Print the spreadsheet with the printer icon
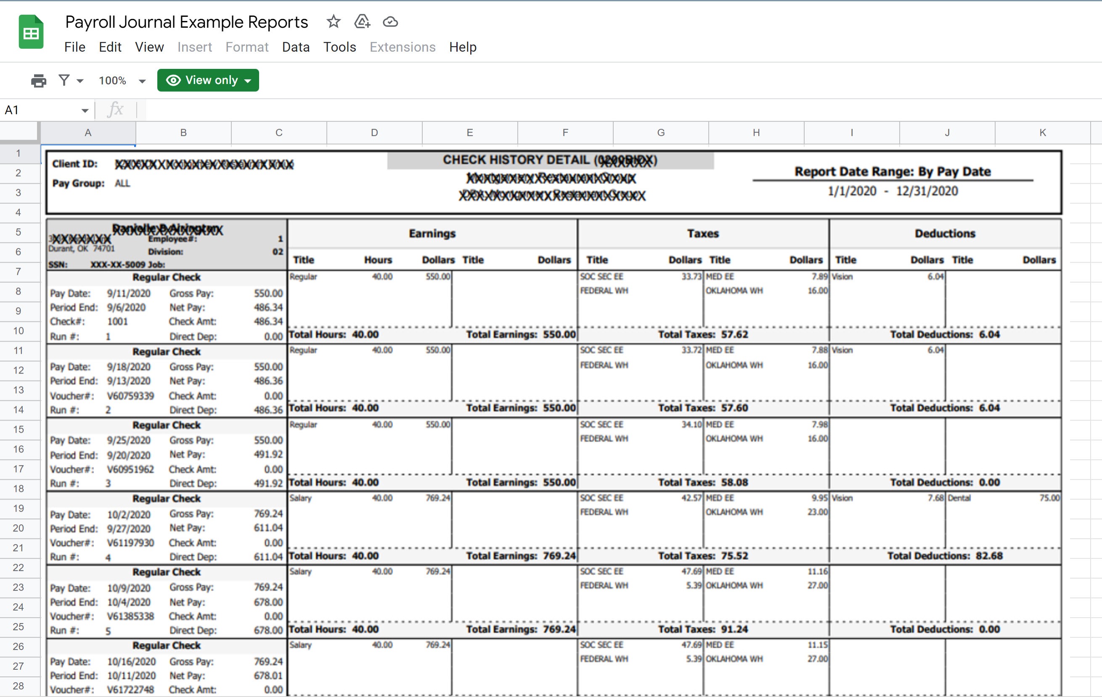Image resolution: width=1102 pixels, height=697 pixels. tap(38, 81)
